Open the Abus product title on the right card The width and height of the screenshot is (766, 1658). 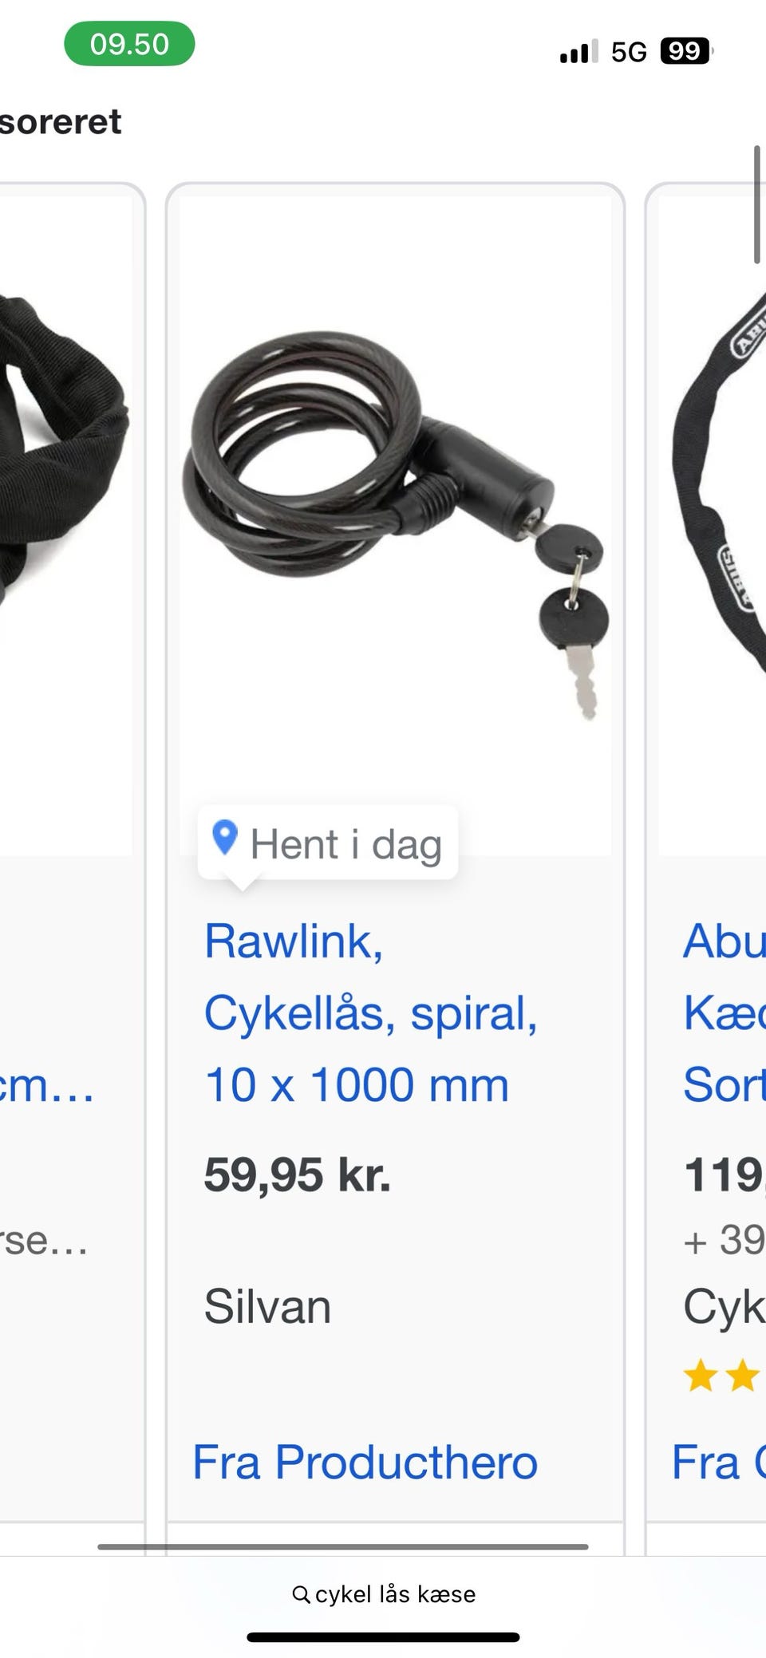coord(725,1013)
